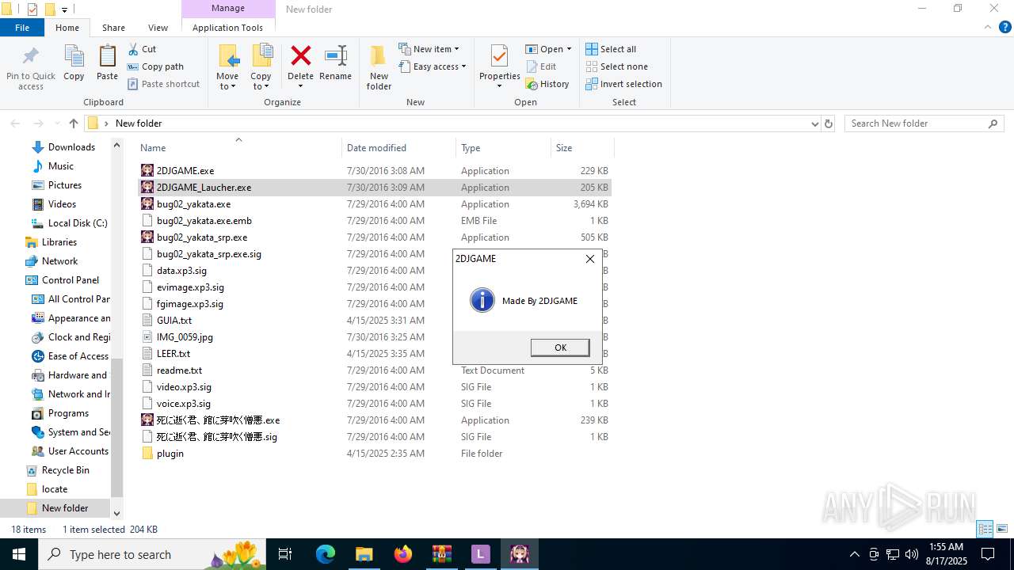
Task: Switch to Details view layout icon
Action: coord(985,529)
